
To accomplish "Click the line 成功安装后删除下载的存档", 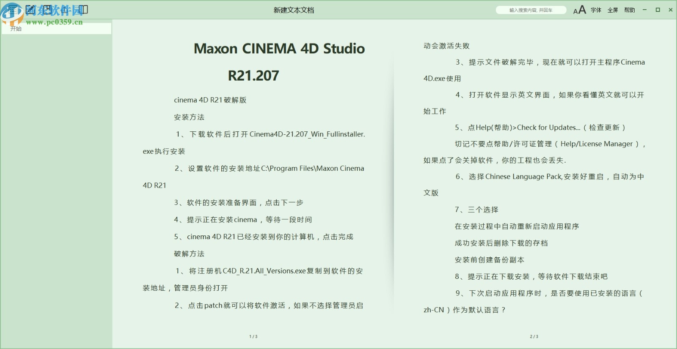I will click(x=501, y=243).
